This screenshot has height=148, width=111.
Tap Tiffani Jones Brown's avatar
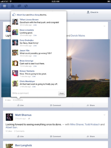(15, 22)
